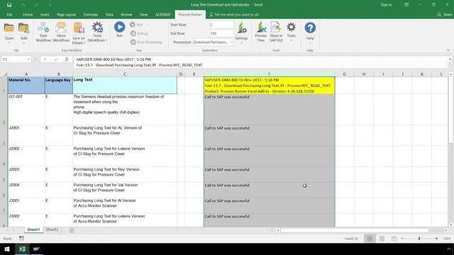Click the vertical scrollbar down arrow
Viewport: 454px width, 255px height.
(x=451, y=225)
